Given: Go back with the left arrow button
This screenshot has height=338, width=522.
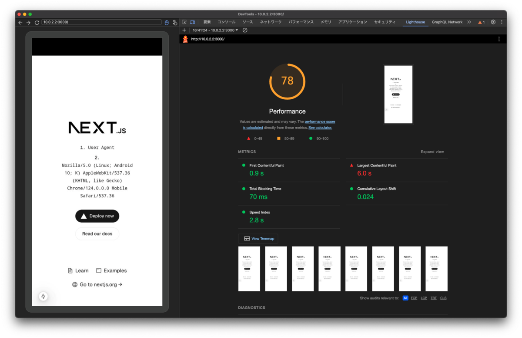Looking at the screenshot, I should (x=20, y=23).
